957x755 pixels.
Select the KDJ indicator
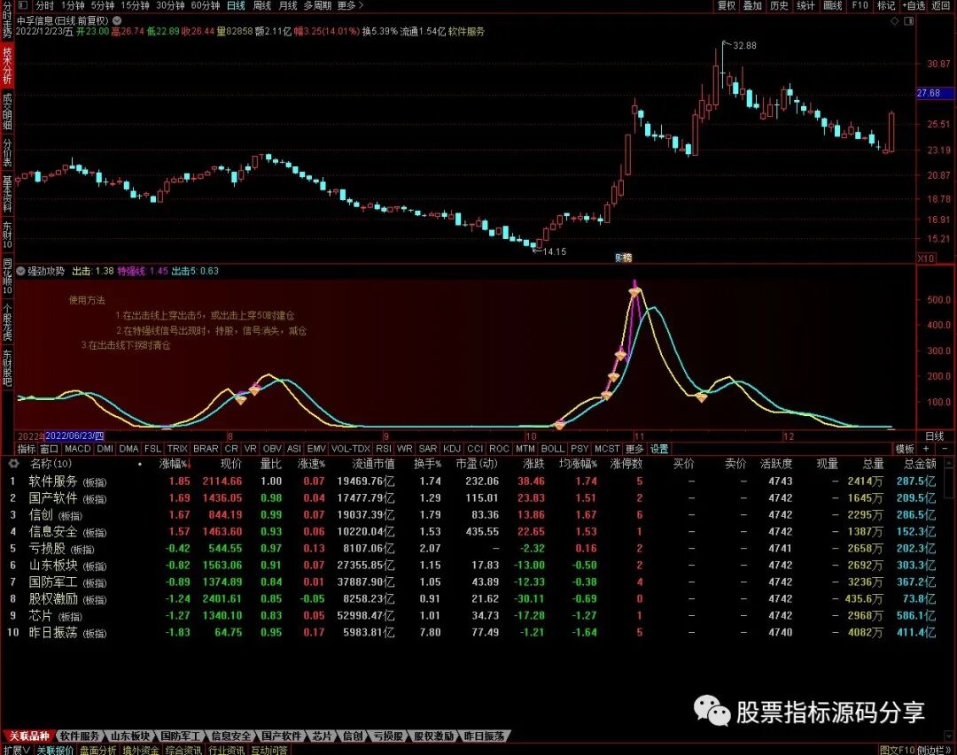click(452, 449)
